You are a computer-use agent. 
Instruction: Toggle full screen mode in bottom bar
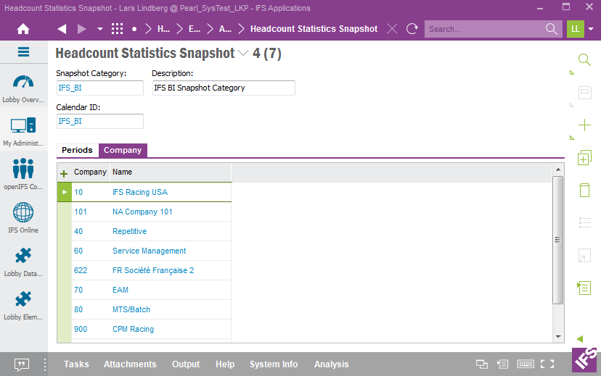(x=547, y=364)
